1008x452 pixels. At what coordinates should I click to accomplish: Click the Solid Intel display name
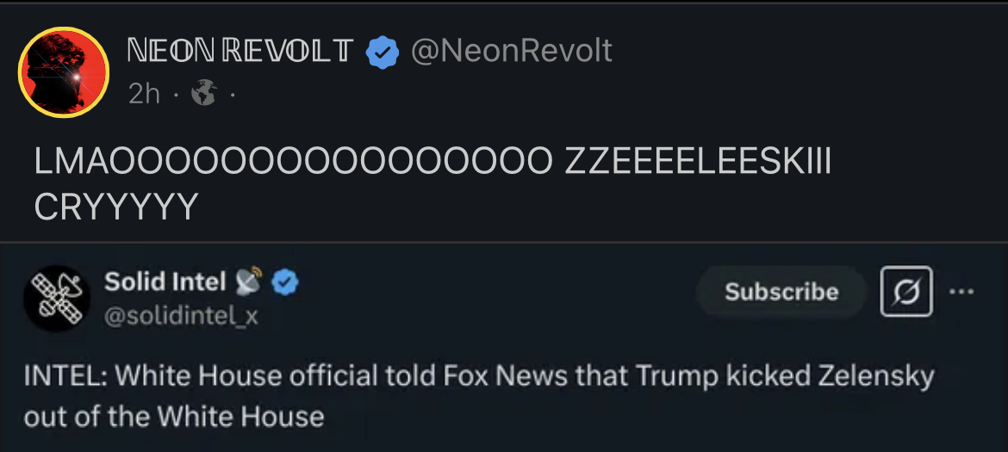165,282
